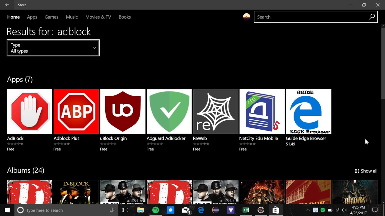Open the user account profile picture

(x=247, y=17)
